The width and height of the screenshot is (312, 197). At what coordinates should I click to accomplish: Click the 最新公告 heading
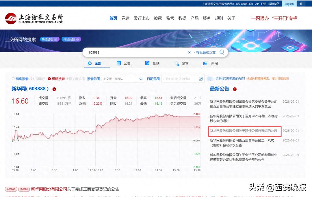[220, 89]
